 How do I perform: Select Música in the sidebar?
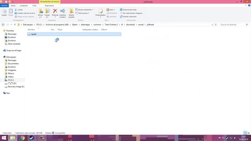click(11, 74)
